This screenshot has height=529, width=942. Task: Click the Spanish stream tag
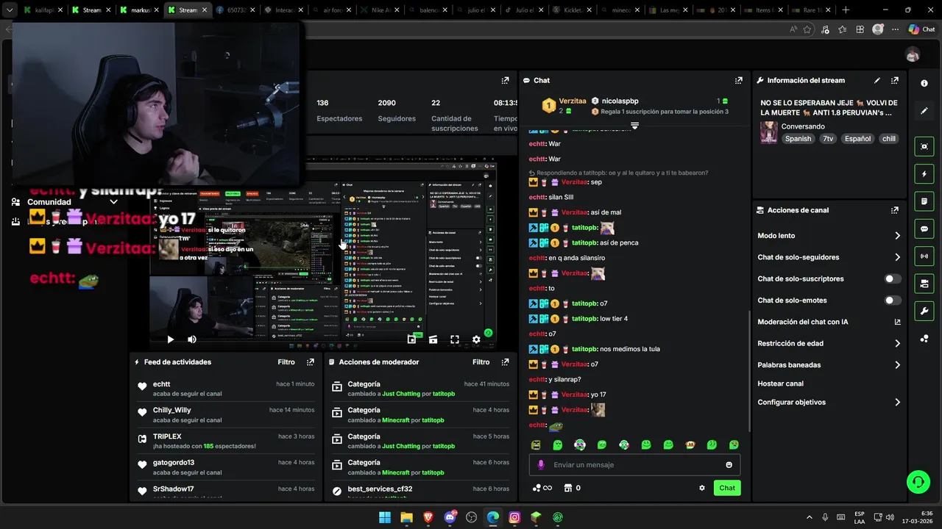coord(798,139)
